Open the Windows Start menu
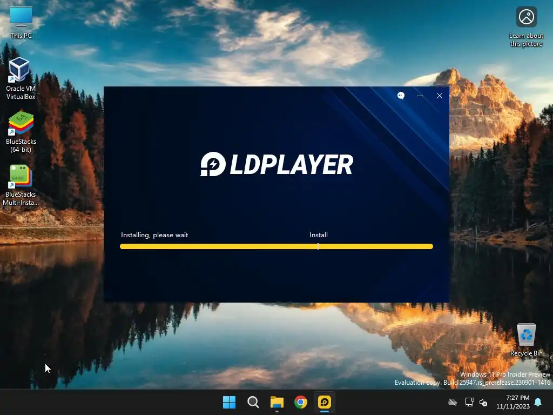The image size is (553, 415). click(x=229, y=402)
